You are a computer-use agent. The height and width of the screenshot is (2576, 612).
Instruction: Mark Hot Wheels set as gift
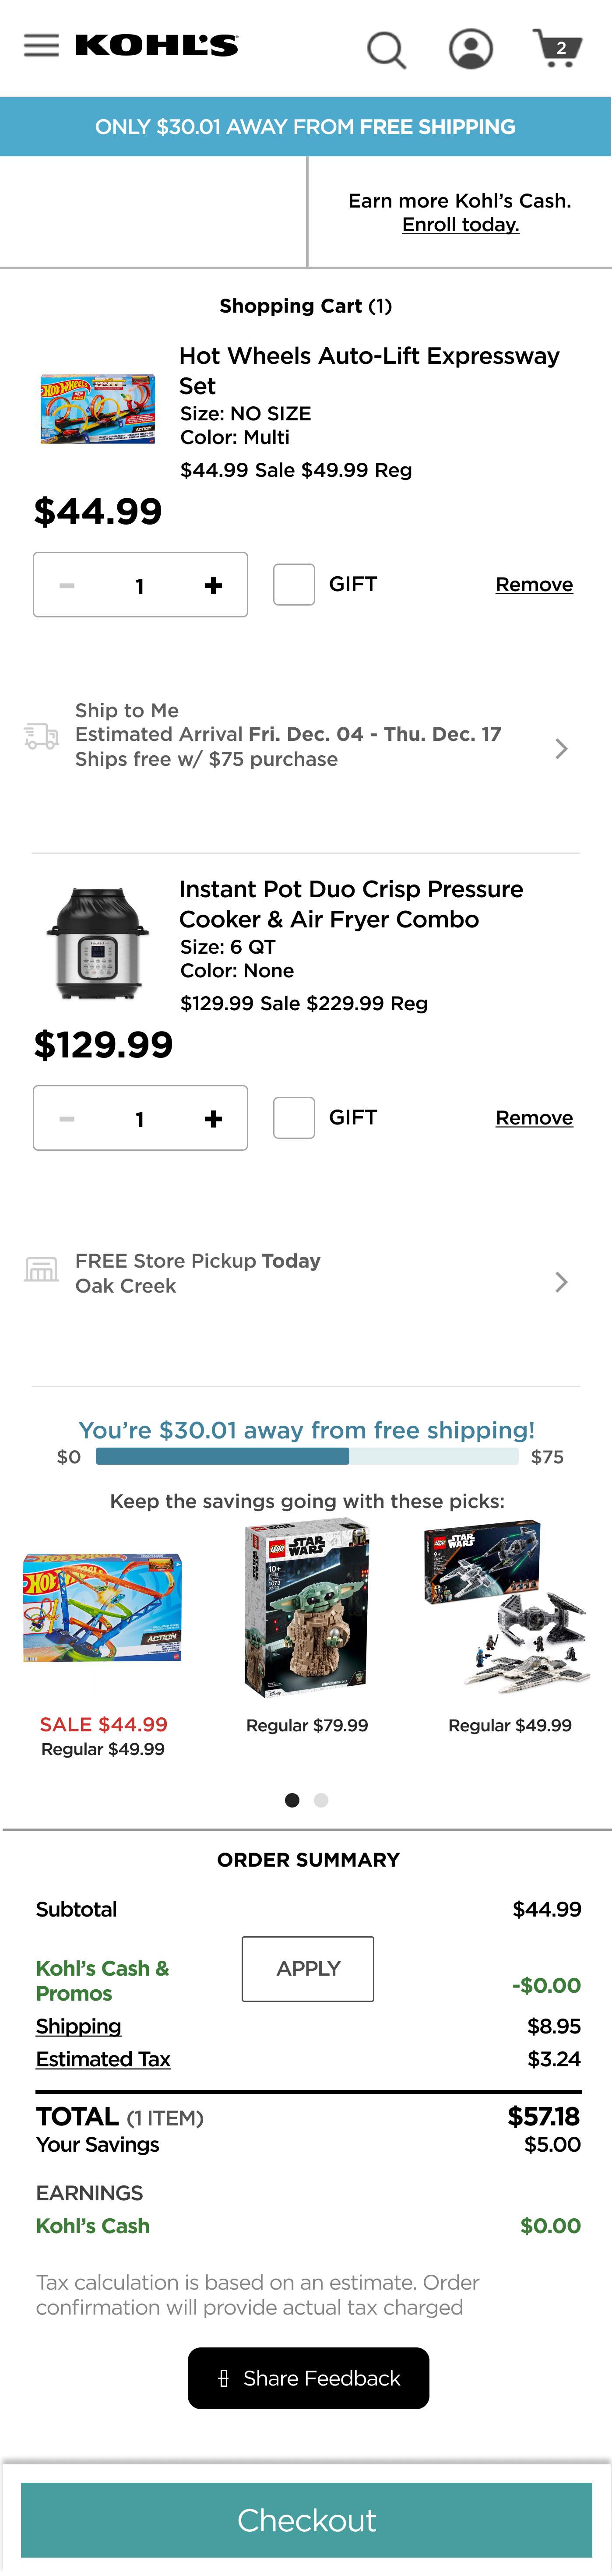pos(294,584)
